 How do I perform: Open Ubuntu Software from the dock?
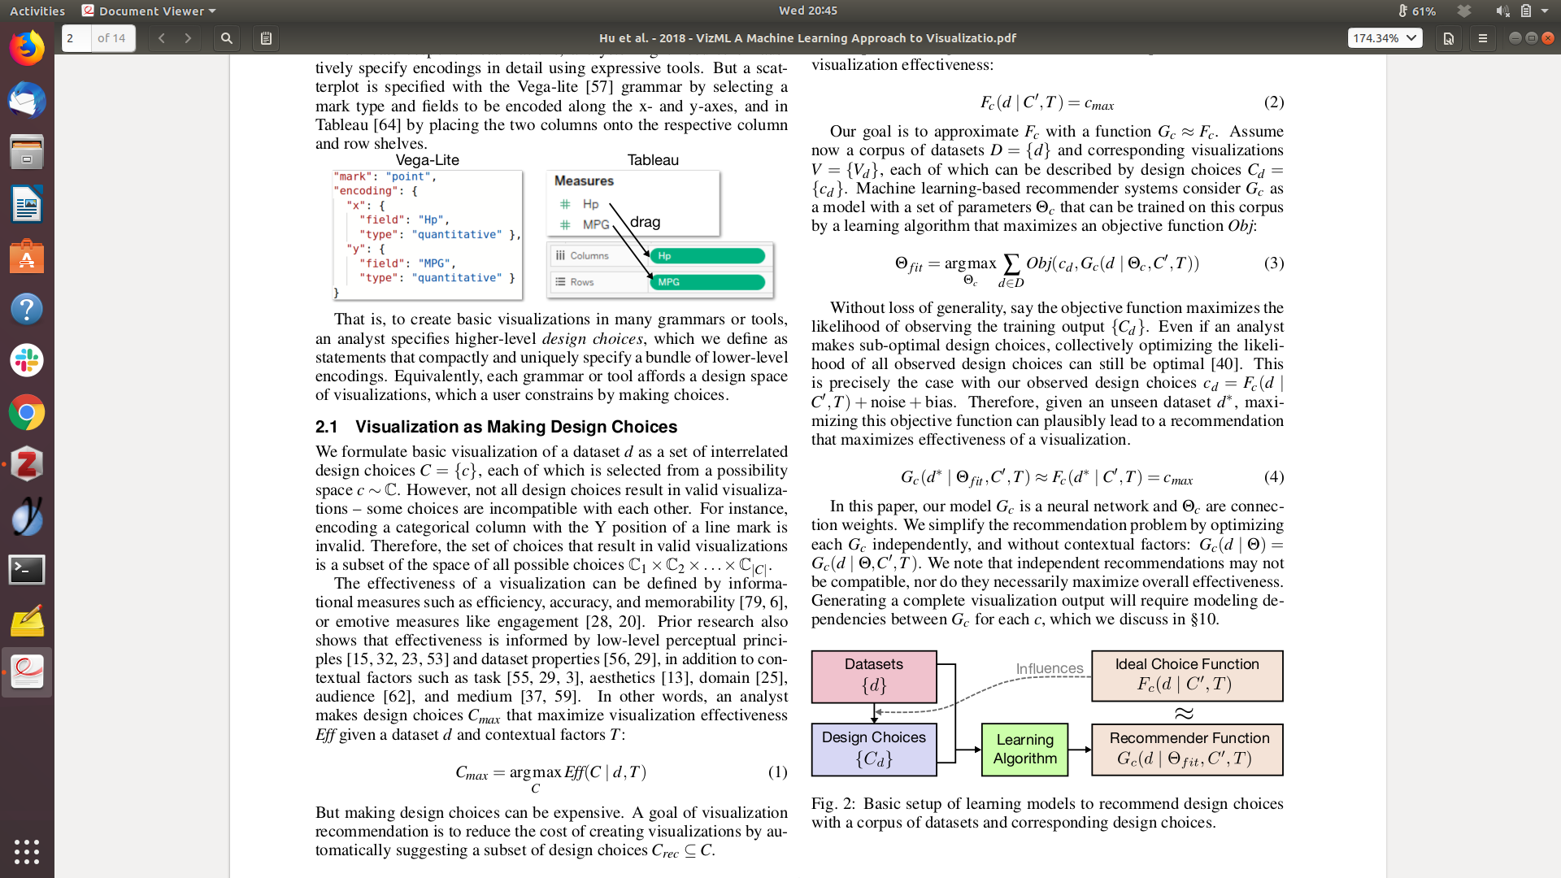(x=27, y=257)
